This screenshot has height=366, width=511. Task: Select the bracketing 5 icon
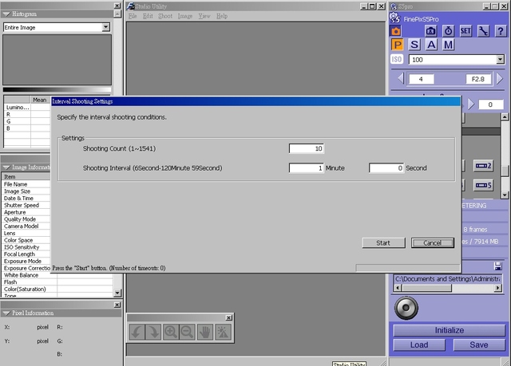[x=483, y=186]
